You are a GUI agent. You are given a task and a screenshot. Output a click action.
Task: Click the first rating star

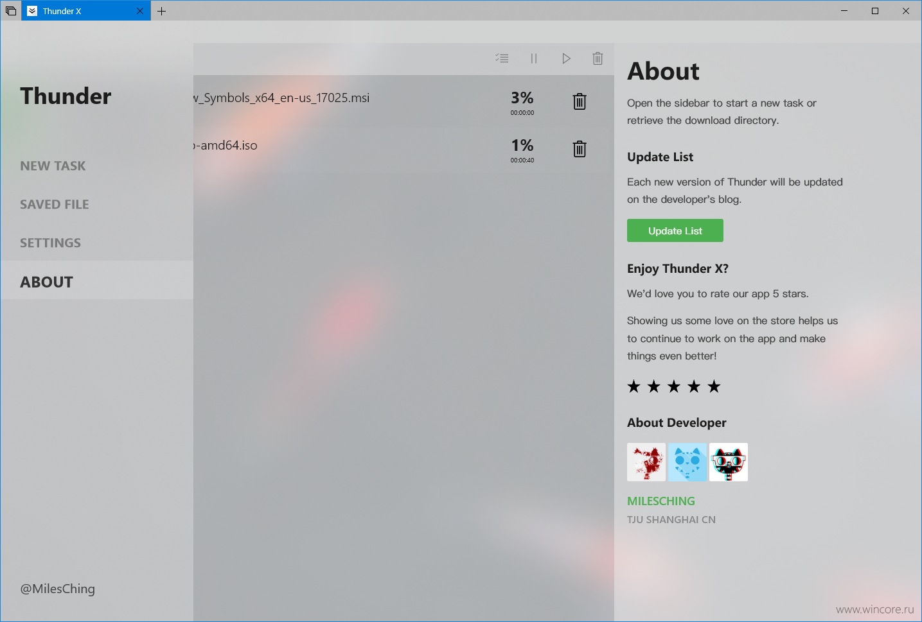click(634, 386)
